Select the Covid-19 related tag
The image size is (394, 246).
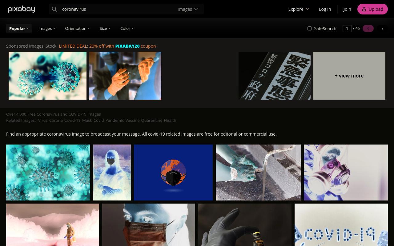[x=72, y=120]
